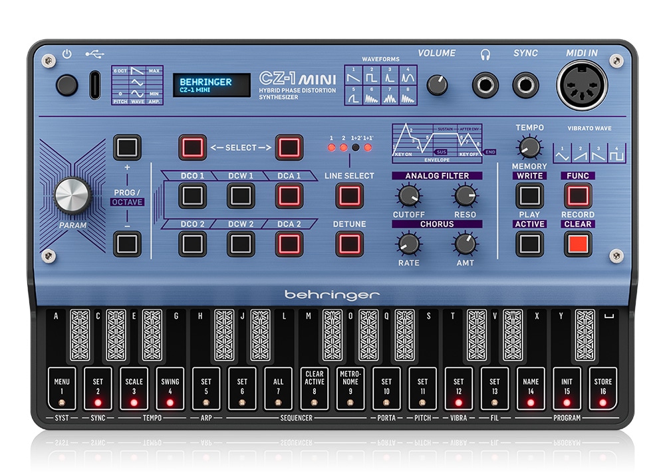Screen dimensions: 665x473
Task: Click the PARAM rotary encoder knob
Action: tap(72, 195)
